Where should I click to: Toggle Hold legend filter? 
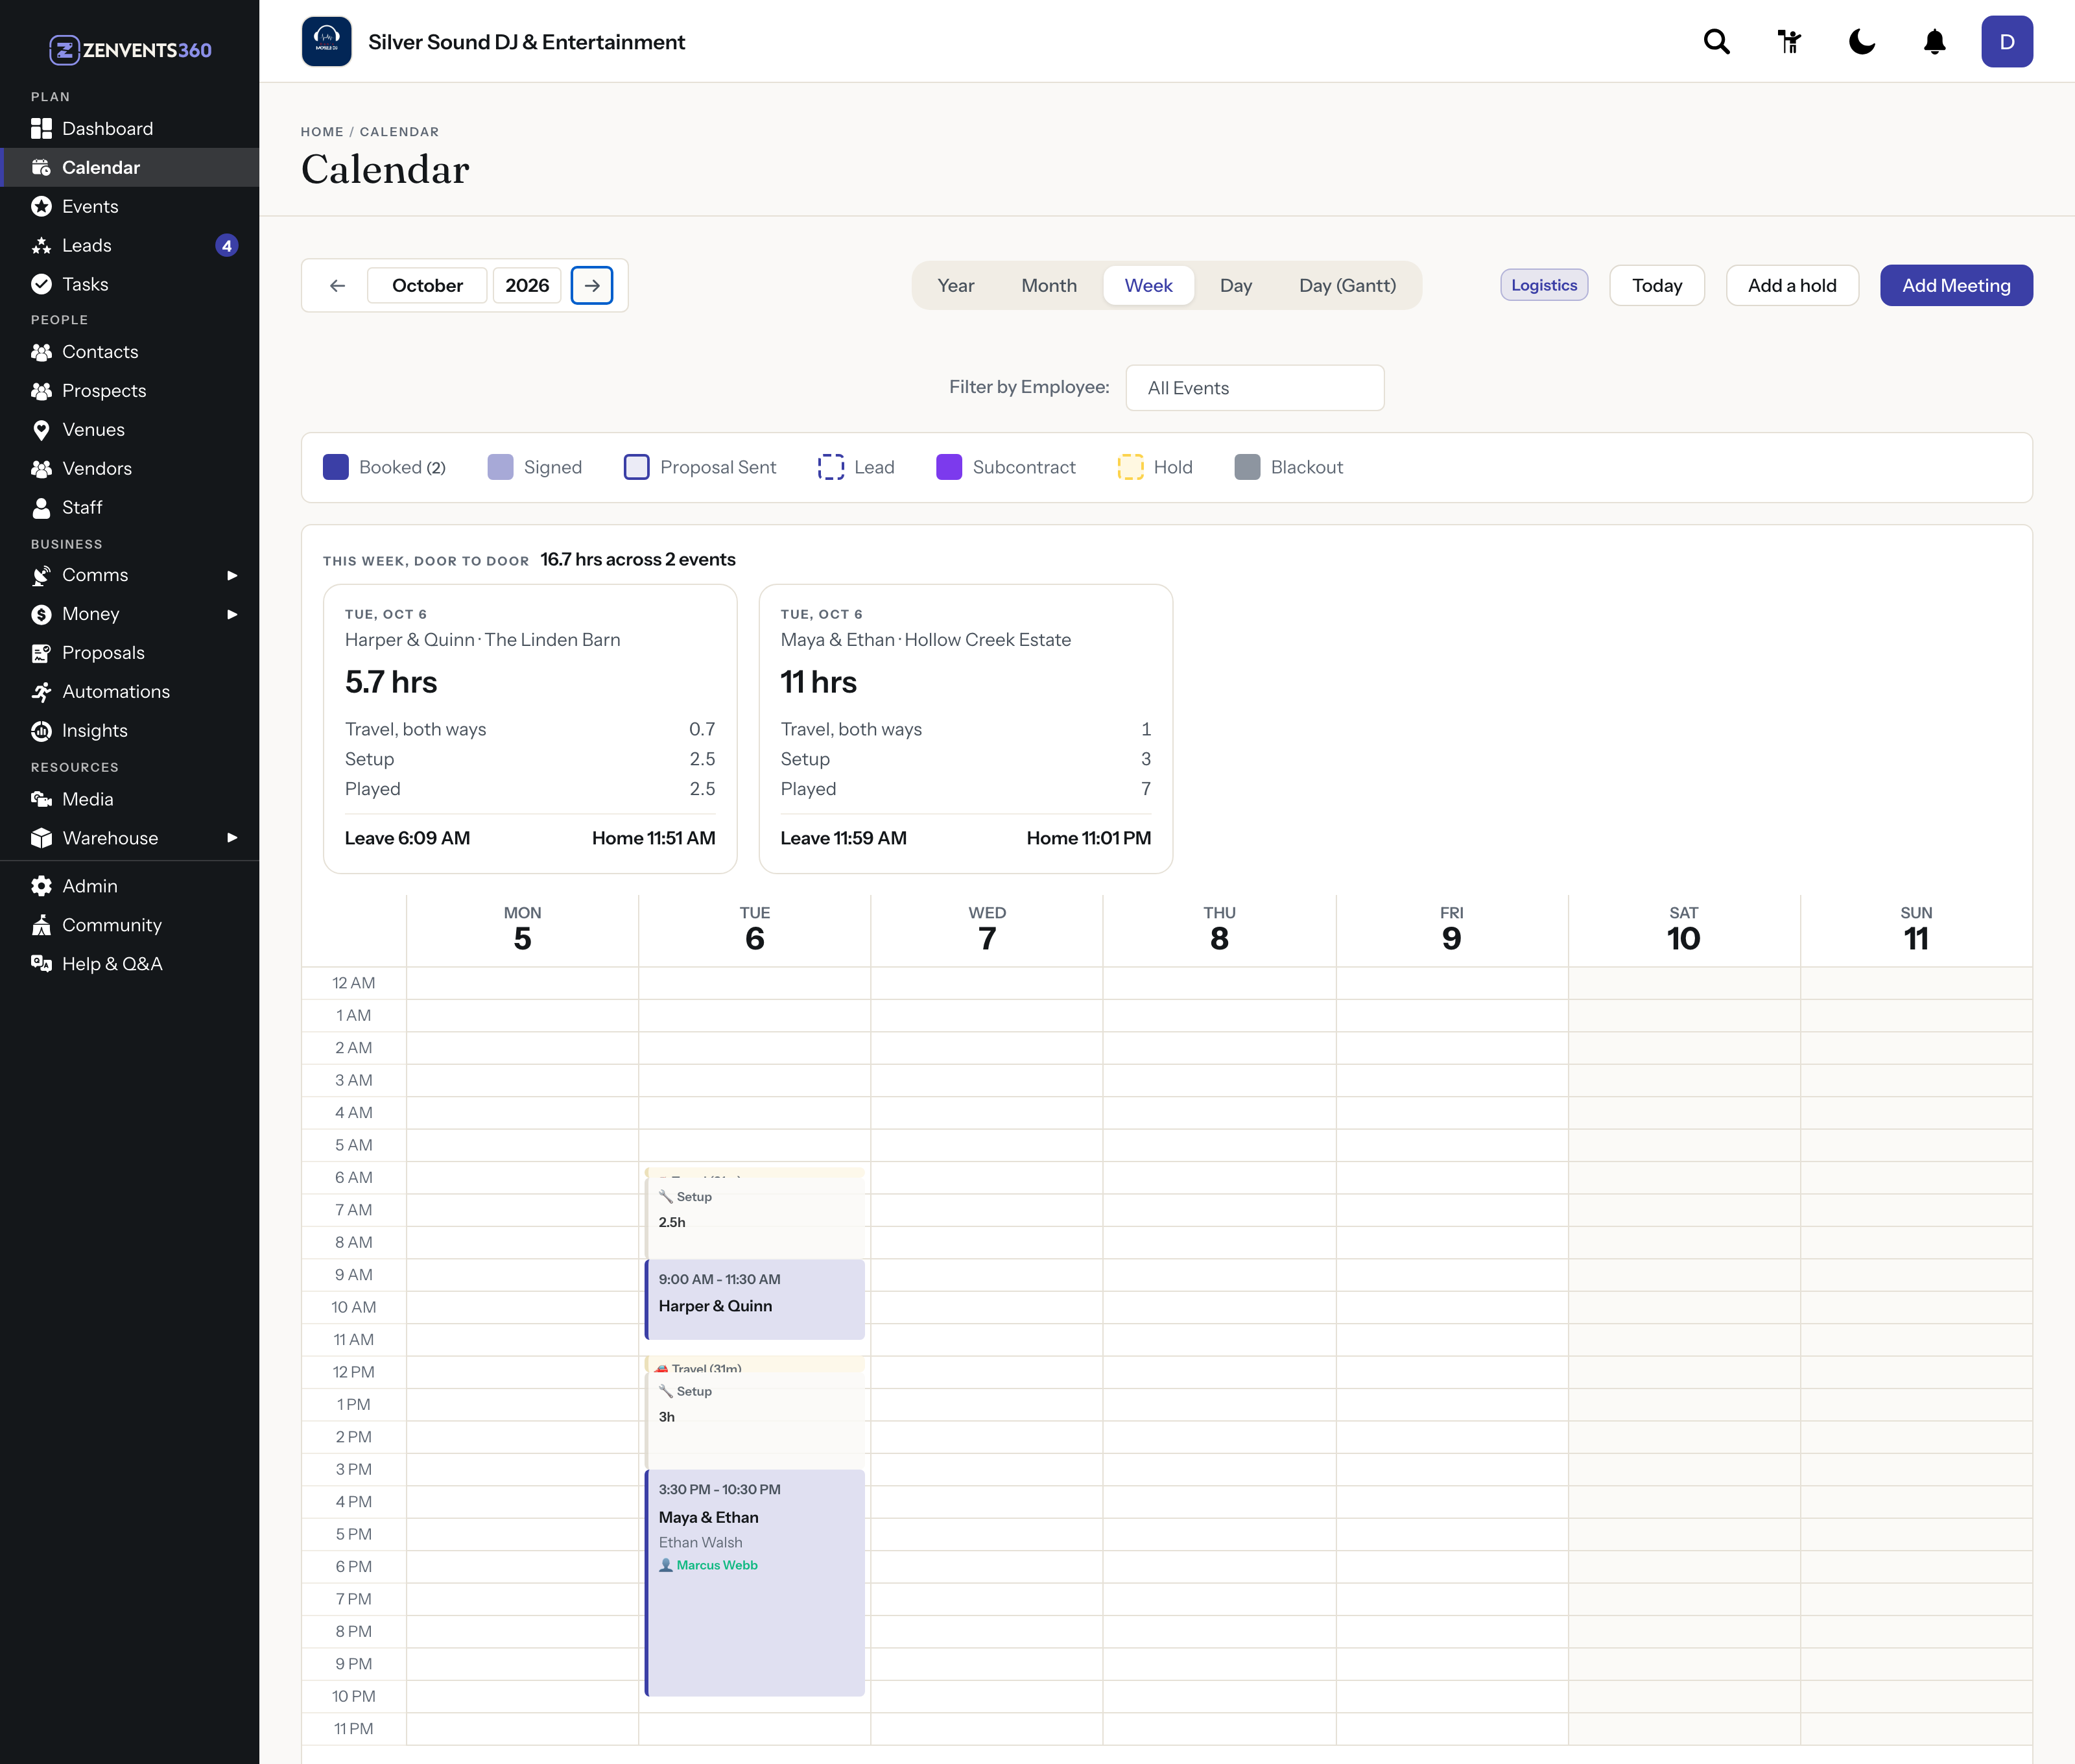[x=1154, y=467]
